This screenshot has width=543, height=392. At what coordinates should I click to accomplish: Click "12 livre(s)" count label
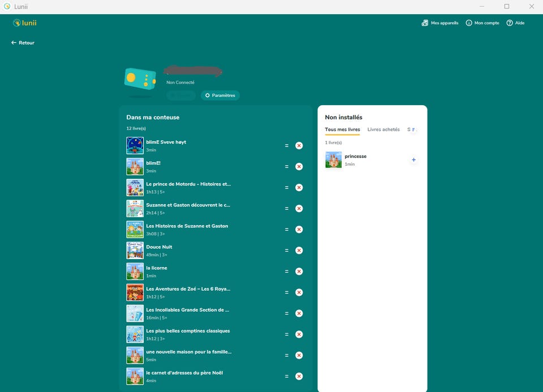click(x=136, y=128)
